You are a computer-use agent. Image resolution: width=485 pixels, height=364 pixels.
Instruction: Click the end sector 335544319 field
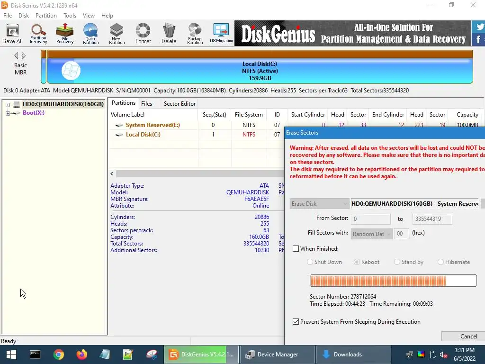tap(432, 219)
